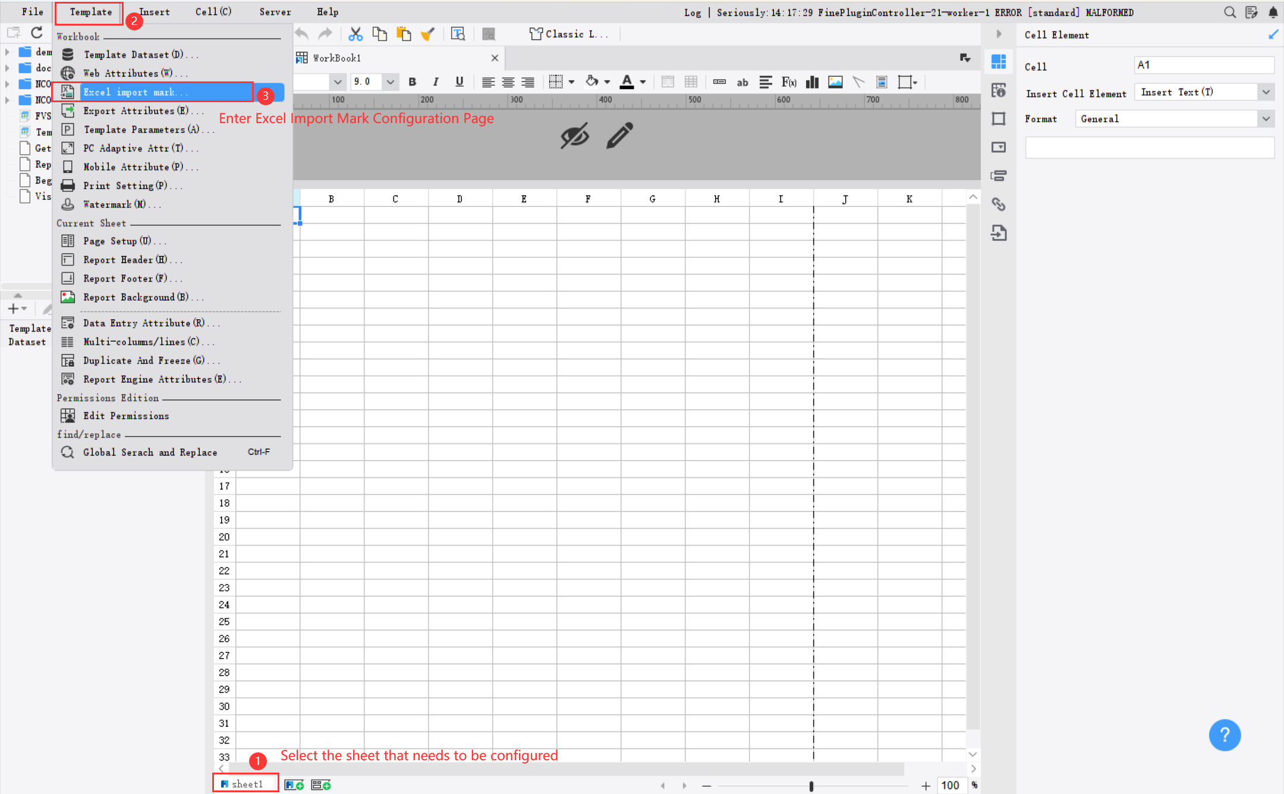The width and height of the screenshot is (1284, 794).
Task: Open the Hyperlink panel on the right sidebar
Action: pyautogui.click(x=999, y=204)
